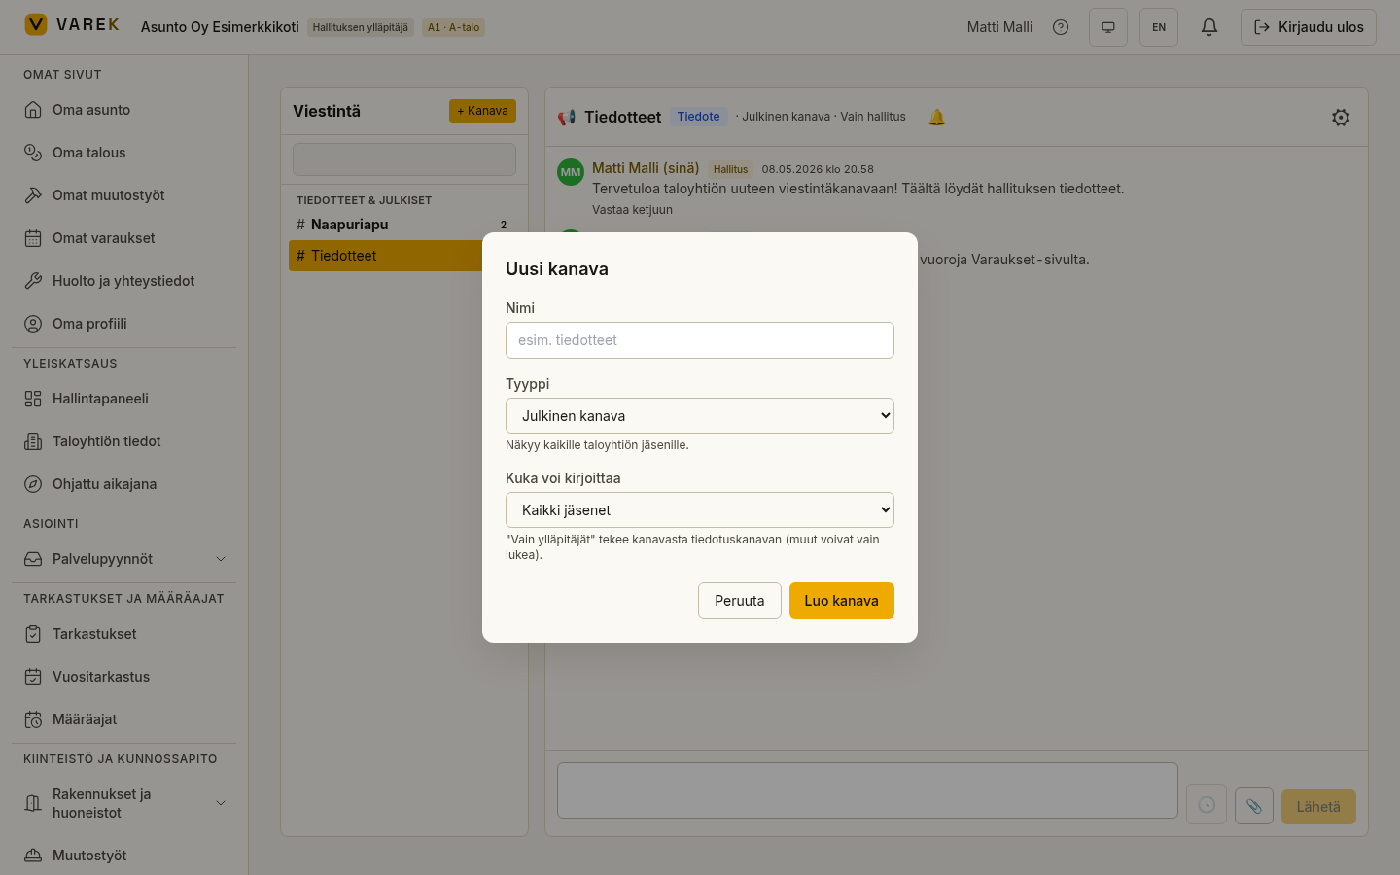Open the Tyyppi dropdown Julkinen kanava

pos(700,416)
